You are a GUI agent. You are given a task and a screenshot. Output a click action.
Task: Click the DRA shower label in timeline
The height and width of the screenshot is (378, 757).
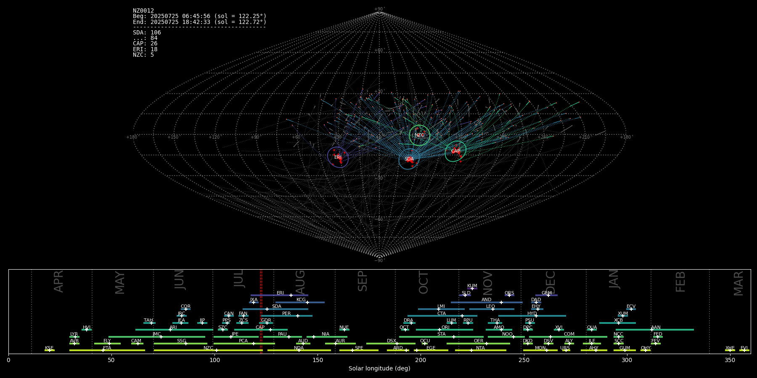[x=408, y=320]
